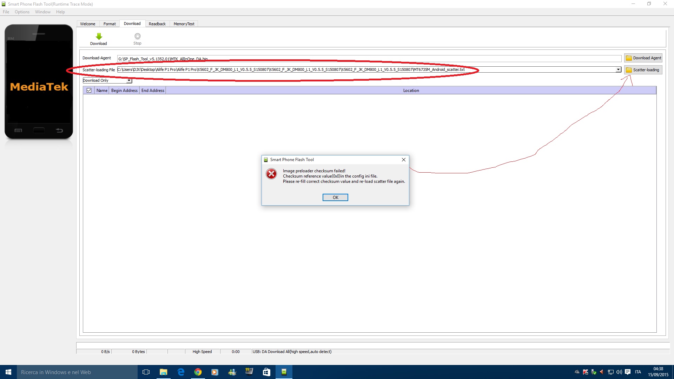This screenshot has width=674, height=379.
Task: Open the File menu
Action: [x=6, y=12]
